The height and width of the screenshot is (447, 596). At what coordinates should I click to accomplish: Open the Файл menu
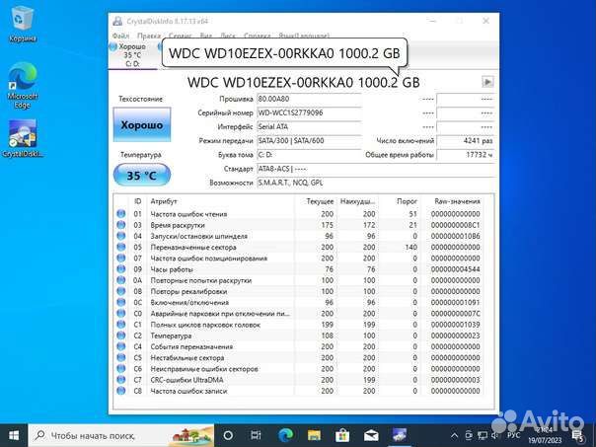120,36
